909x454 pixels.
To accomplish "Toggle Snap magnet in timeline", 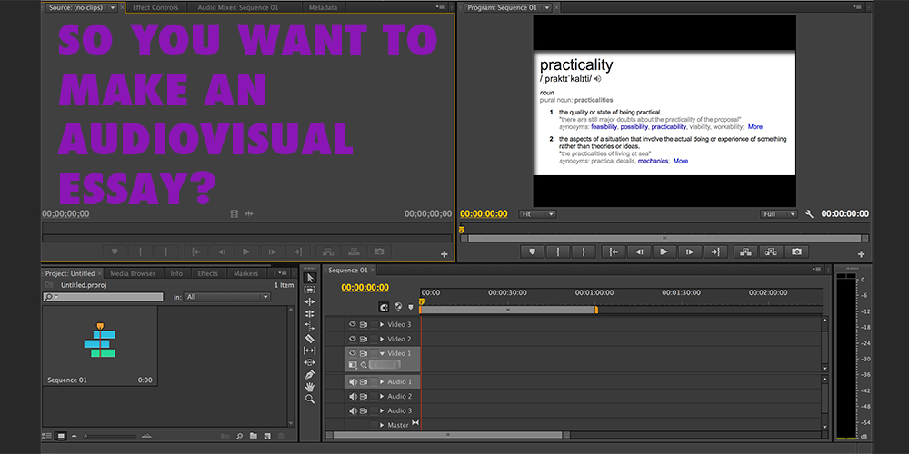I will (384, 307).
